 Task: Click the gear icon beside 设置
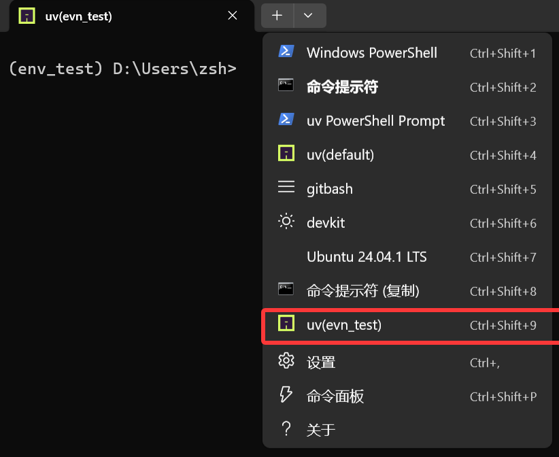(286, 360)
